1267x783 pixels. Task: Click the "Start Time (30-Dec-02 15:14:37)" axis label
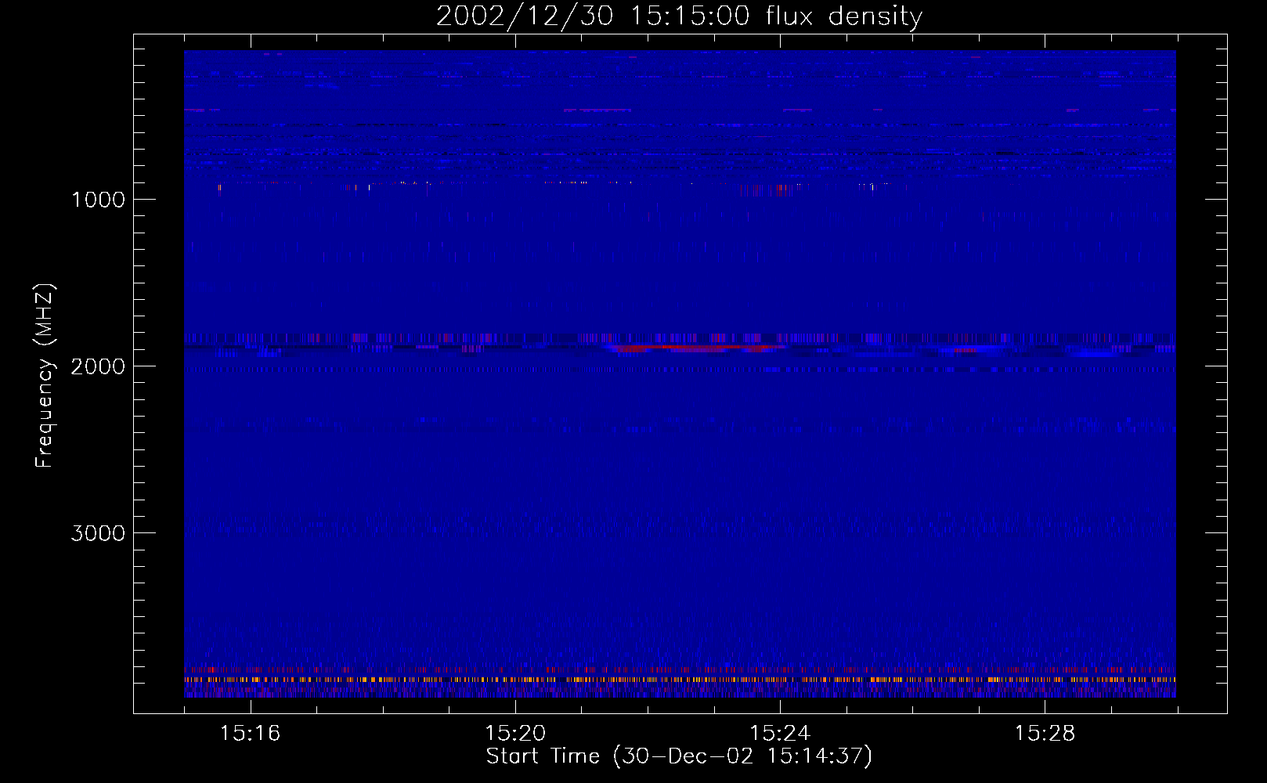point(679,756)
